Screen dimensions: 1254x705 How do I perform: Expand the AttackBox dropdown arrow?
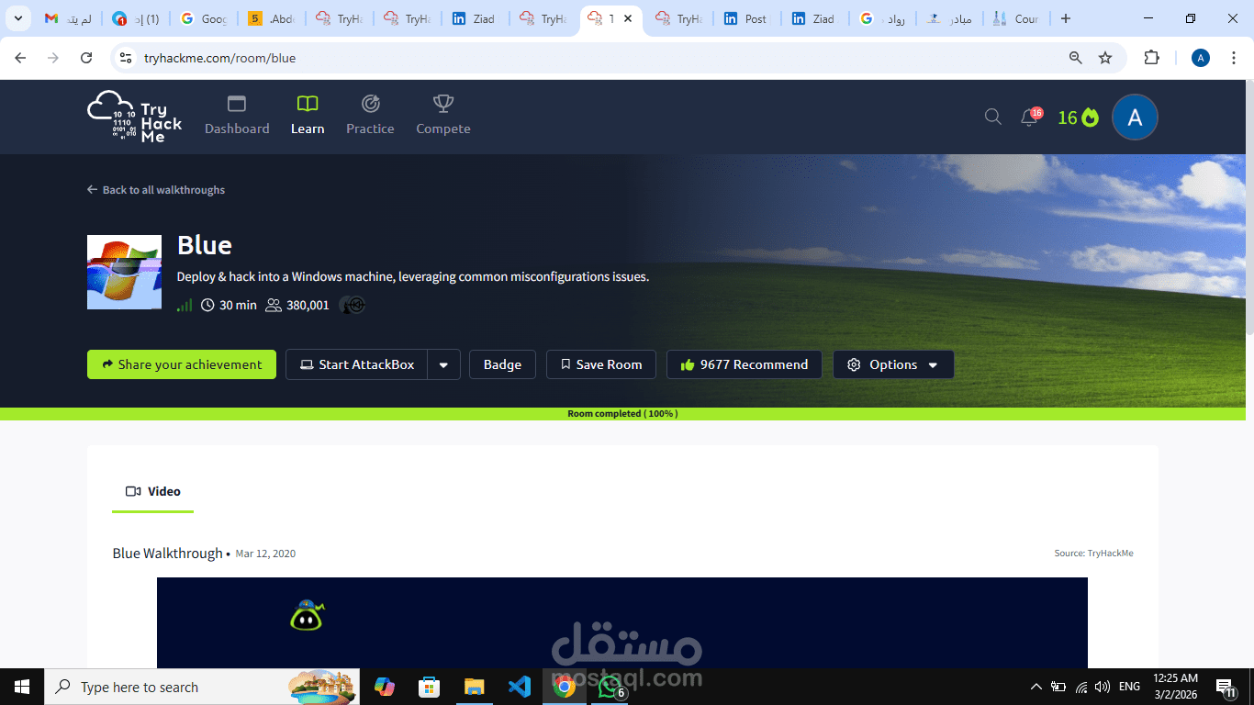(x=443, y=364)
